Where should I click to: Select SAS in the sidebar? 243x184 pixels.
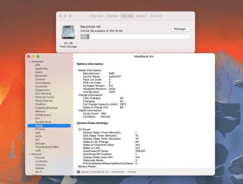pyautogui.click(x=38, y=133)
